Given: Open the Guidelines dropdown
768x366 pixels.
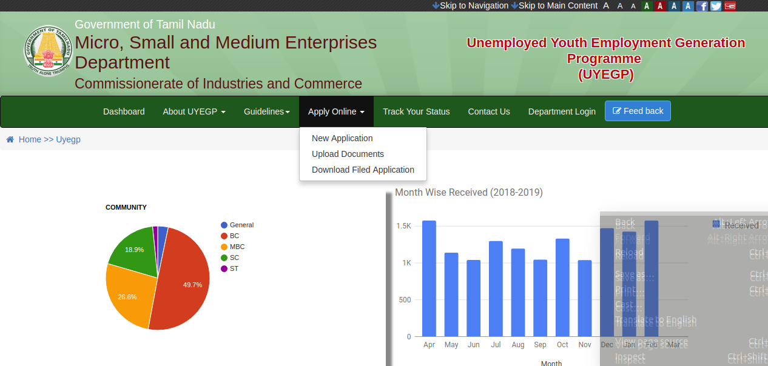Looking at the screenshot, I should (267, 111).
